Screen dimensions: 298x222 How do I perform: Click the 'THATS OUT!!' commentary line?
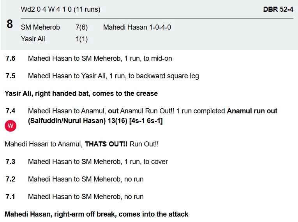click(82, 144)
